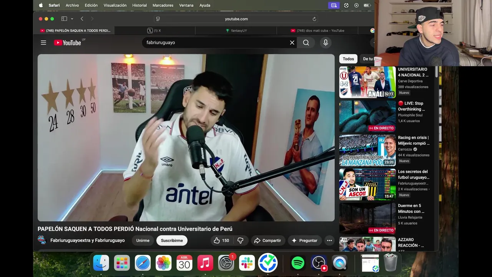Open the Preguntar AI button
The height and width of the screenshot is (277, 492).
pos(304,240)
